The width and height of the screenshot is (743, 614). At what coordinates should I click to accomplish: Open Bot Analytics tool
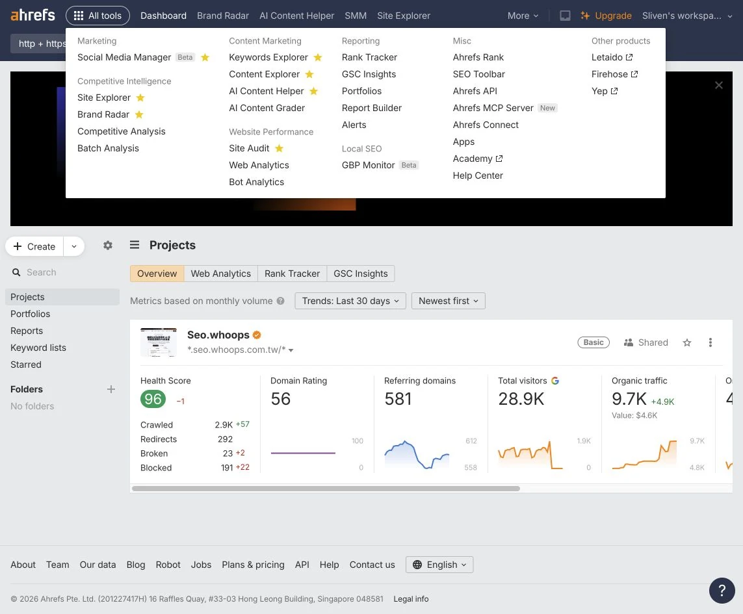[x=256, y=182]
